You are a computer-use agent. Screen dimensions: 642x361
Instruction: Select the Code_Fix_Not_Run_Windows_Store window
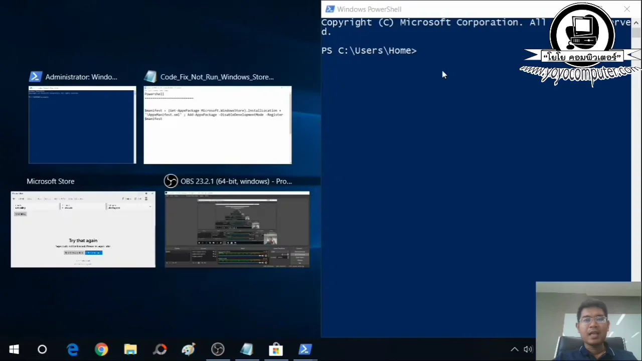[217, 125]
